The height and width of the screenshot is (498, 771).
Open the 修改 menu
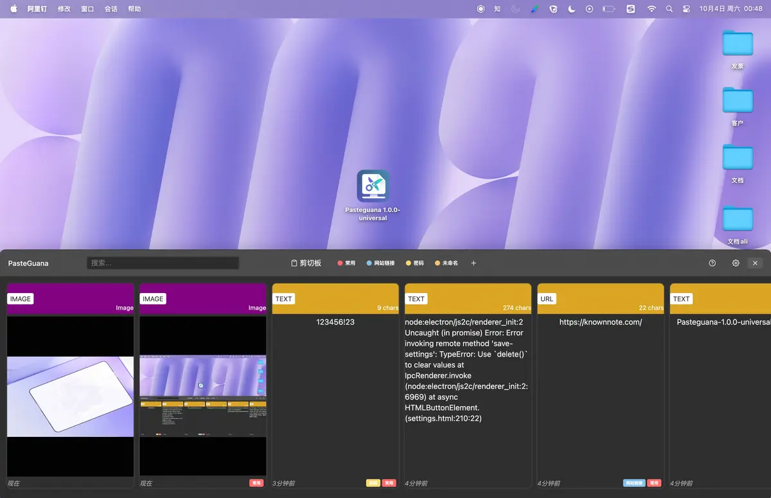[x=64, y=9]
